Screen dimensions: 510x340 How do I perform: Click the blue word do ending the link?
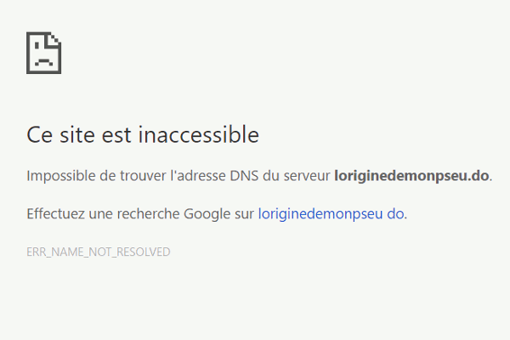coord(395,214)
